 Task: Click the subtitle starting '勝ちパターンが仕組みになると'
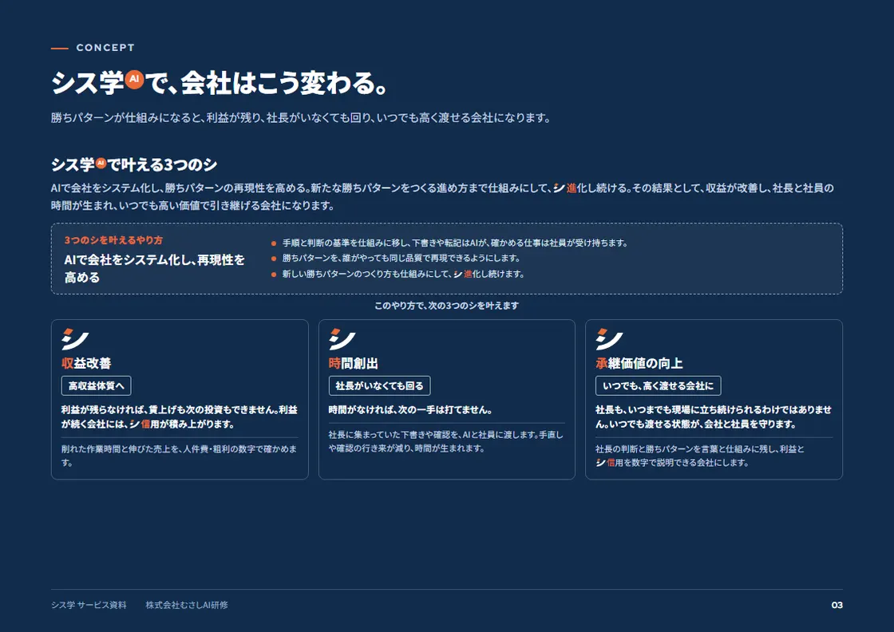tap(300, 118)
